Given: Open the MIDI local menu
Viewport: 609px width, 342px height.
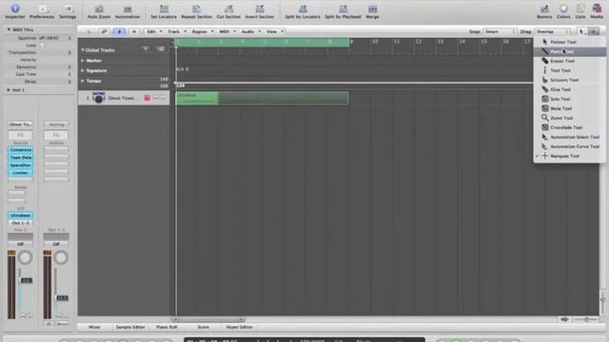Looking at the screenshot, I should point(227,31).
